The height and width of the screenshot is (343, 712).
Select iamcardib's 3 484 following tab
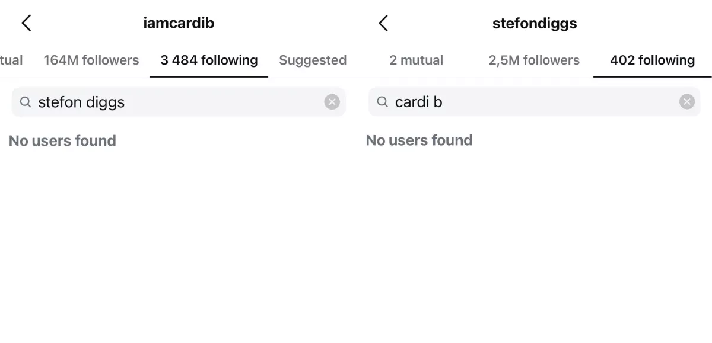pos(209,60)
